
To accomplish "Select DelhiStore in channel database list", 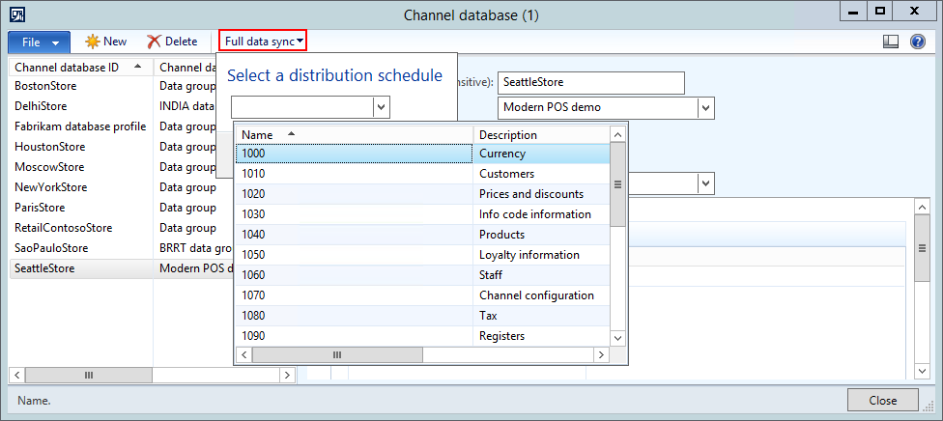I will pos(80,106).
